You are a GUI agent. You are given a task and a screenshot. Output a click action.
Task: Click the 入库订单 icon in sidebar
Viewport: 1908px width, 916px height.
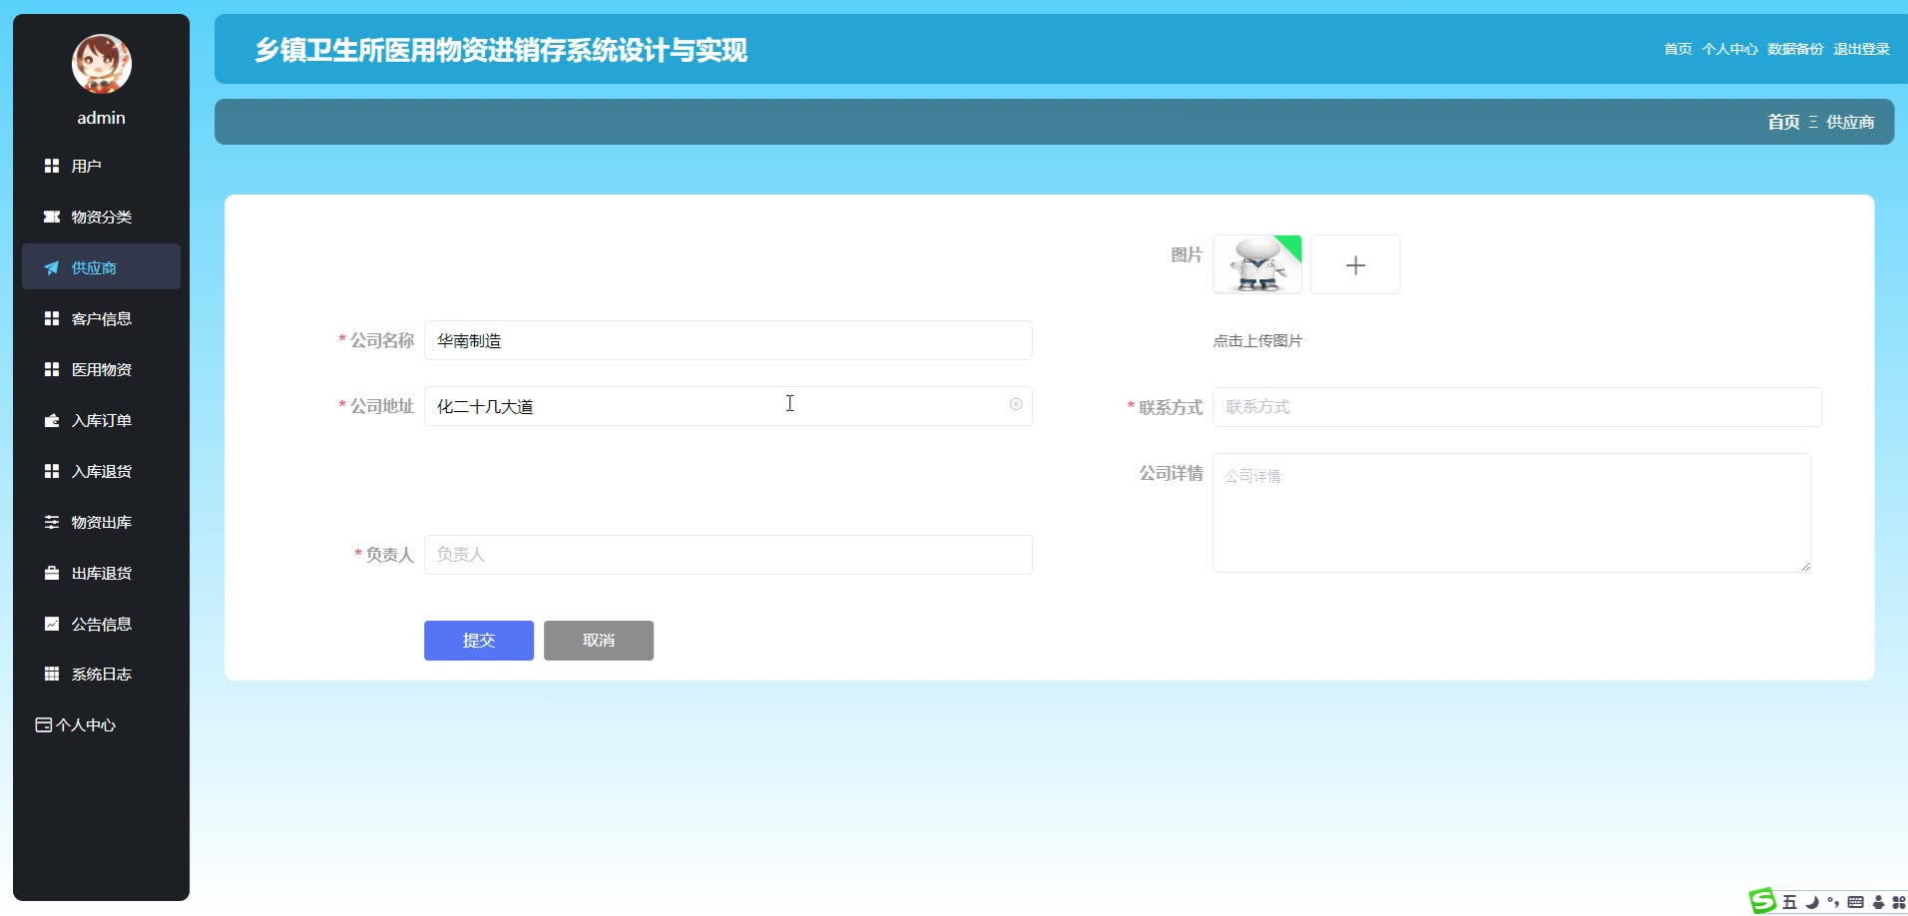[x=52, y=420]
